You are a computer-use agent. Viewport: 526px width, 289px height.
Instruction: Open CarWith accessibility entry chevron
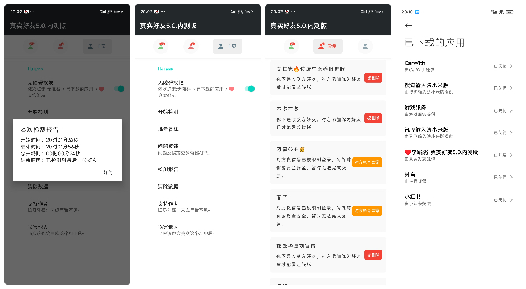(511, 66)
